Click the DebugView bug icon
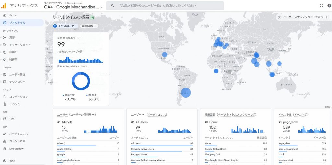The width and height of the screenshot is (332, 165). point(5,149)
